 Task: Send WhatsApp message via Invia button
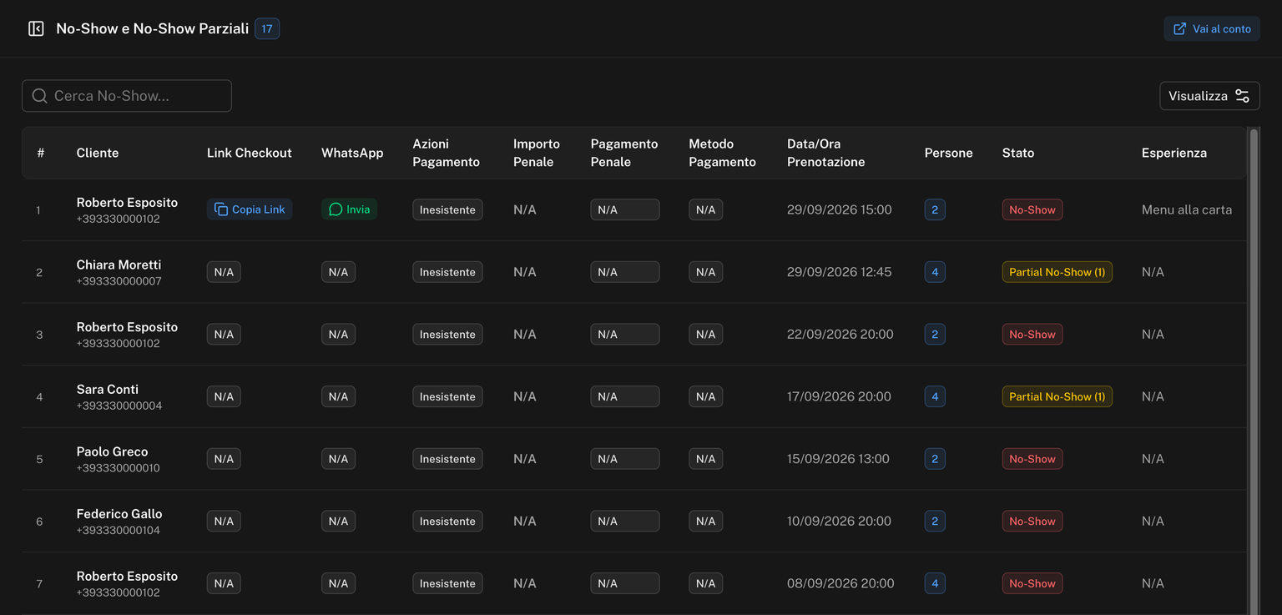click(349, 209)
